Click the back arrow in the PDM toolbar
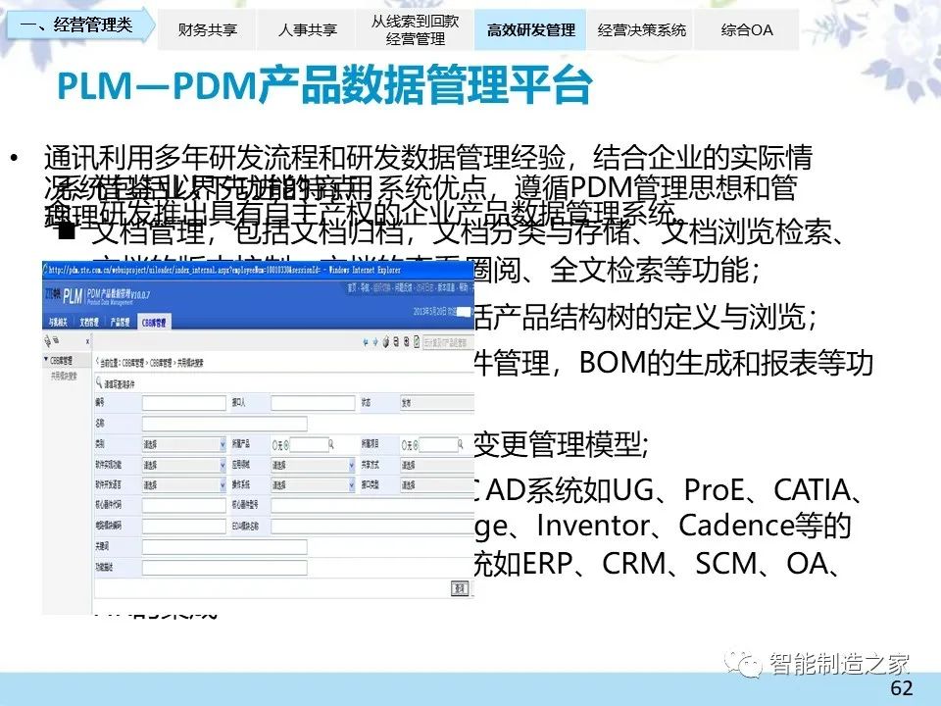This screenshot has width=941, height=706. coord(366,342)
